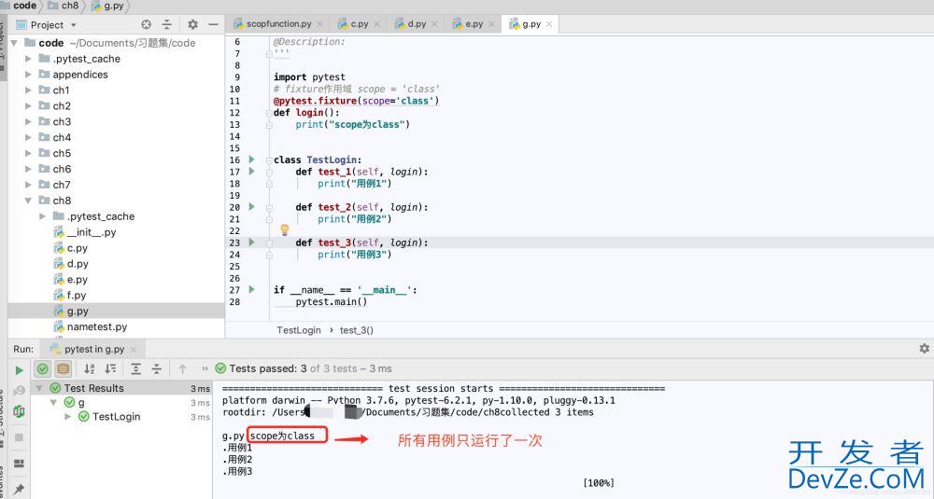Viewport: 934px width, 499px height.
Task: Select the pytest in g.py run tab
Action: tap(94, 349)
